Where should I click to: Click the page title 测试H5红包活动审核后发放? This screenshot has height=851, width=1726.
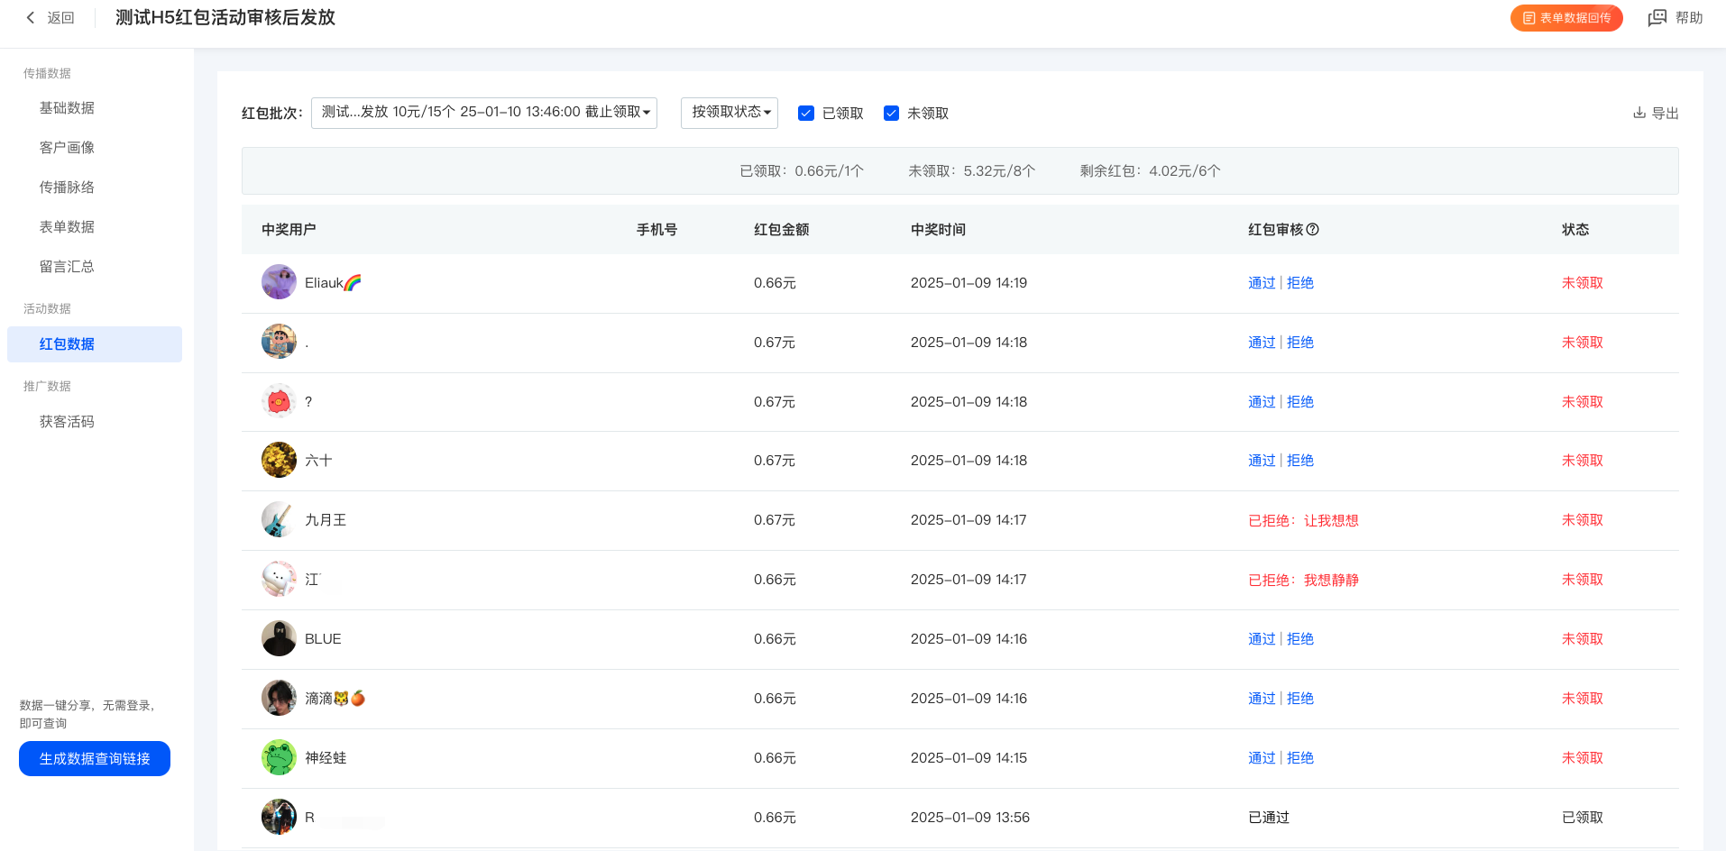(225, 17)
